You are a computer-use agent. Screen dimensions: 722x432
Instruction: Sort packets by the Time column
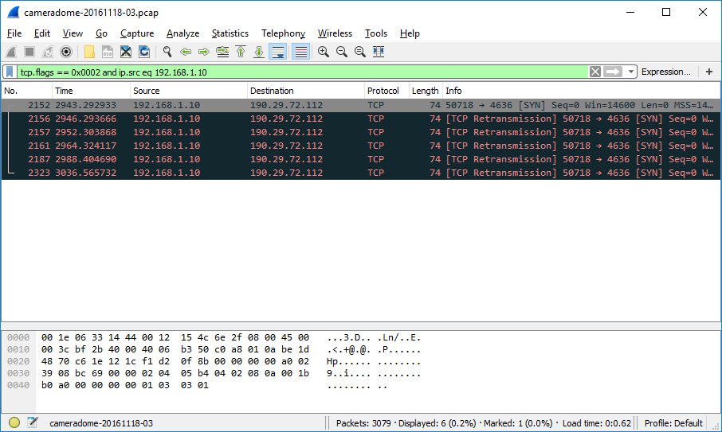(x=64, y=91)
